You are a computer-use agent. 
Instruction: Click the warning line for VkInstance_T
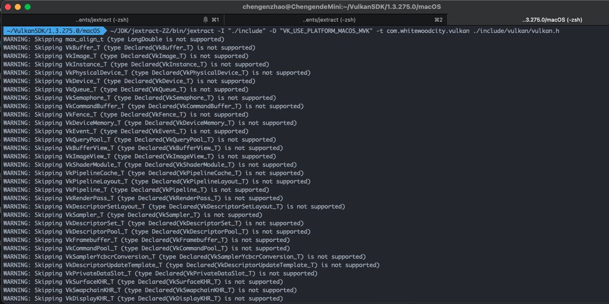136,64
